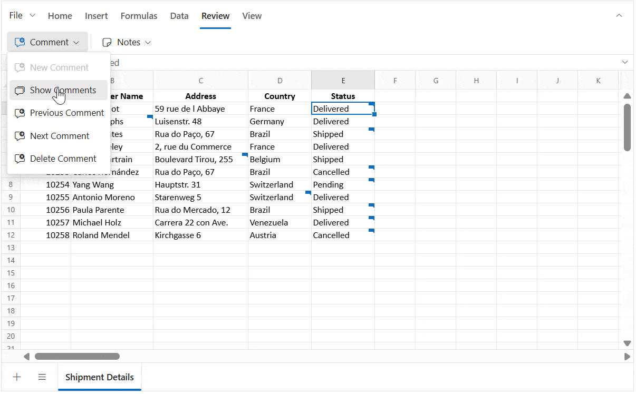Click the Address header cell
Viewport: 636px width, 394px height.
201,96
